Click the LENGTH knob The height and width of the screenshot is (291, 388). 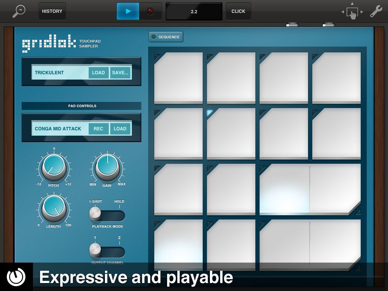[54, 208]
